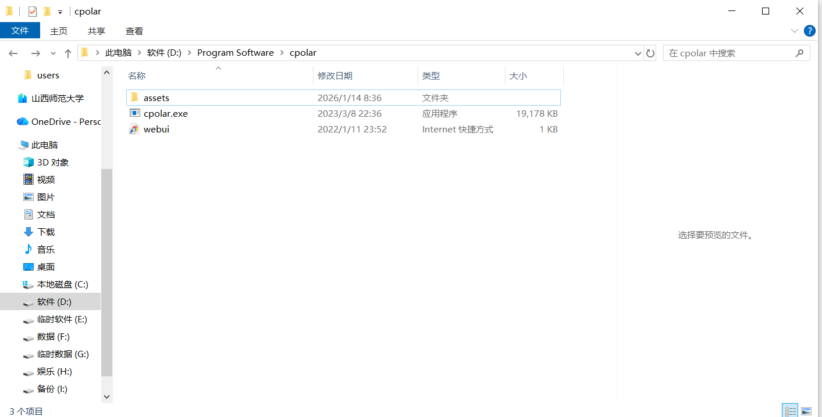Click the 图片 pictures icon
The image size is (822, 417).
[29, 197]
